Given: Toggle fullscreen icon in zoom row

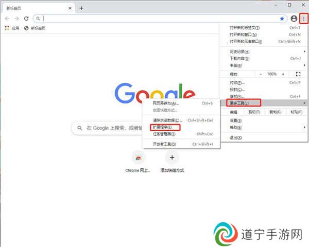Looking at the screenshot, I should tap(298, 74).
